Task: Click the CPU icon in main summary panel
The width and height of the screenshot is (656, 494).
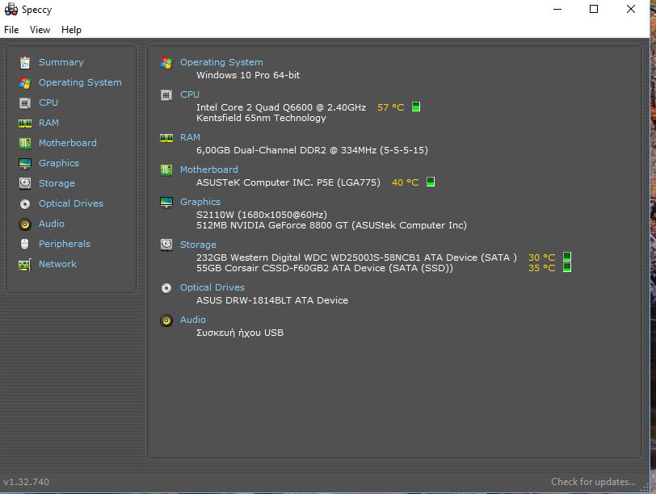Action: [166, 95]
